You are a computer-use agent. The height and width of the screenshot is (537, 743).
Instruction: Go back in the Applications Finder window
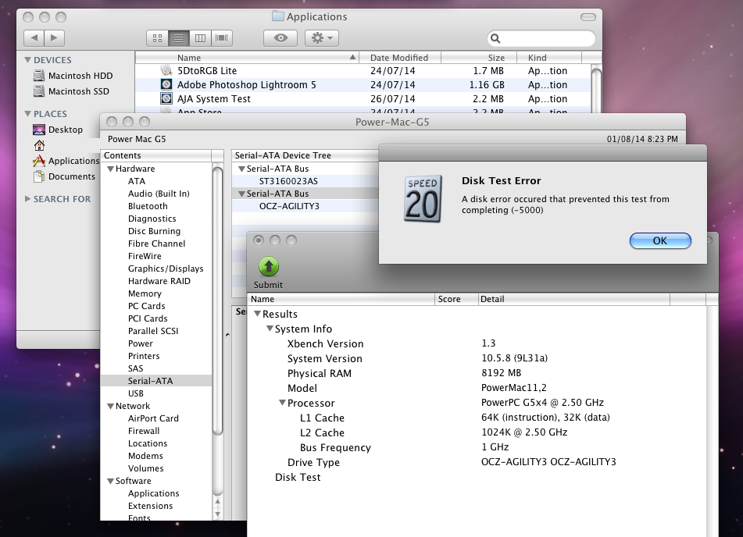click(x=34, y=38)
